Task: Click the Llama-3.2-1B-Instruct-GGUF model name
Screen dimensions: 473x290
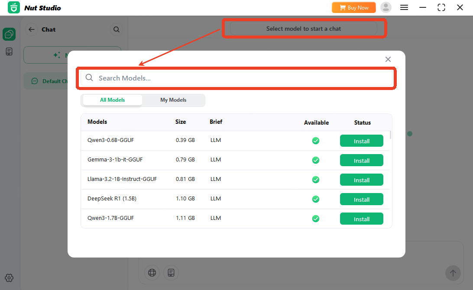Action: pyautogui.click(x=122, y=179)
